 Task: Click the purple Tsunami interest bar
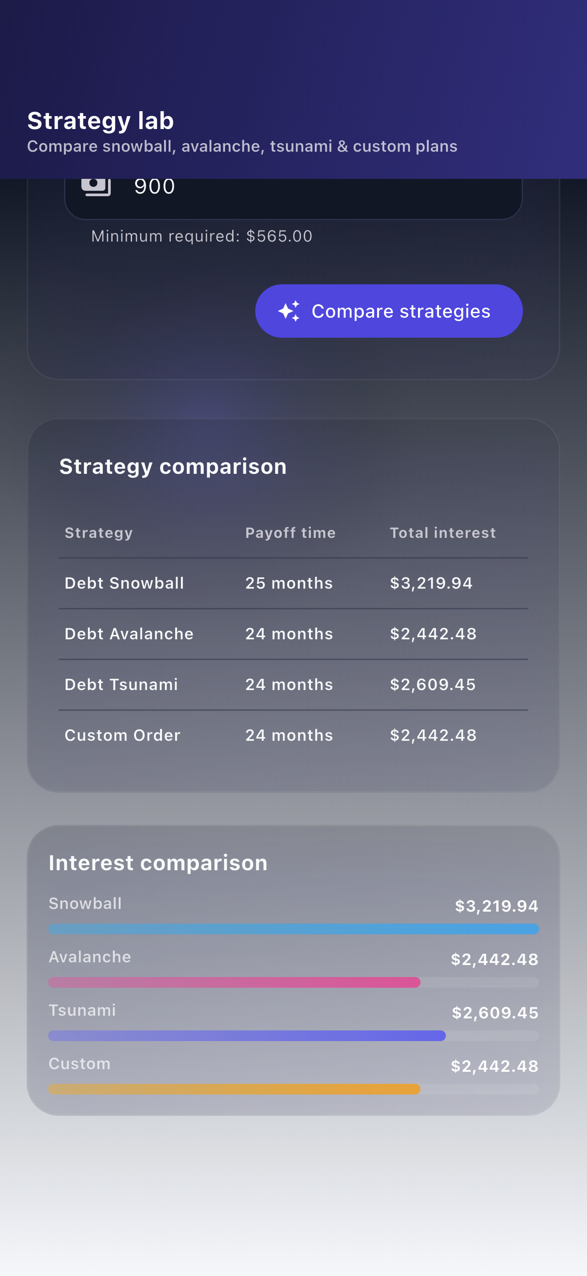[x=247, y=1036]
